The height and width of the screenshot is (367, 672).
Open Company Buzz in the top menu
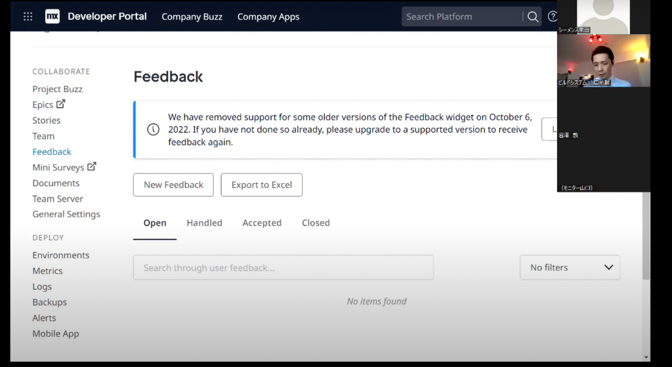192,16
